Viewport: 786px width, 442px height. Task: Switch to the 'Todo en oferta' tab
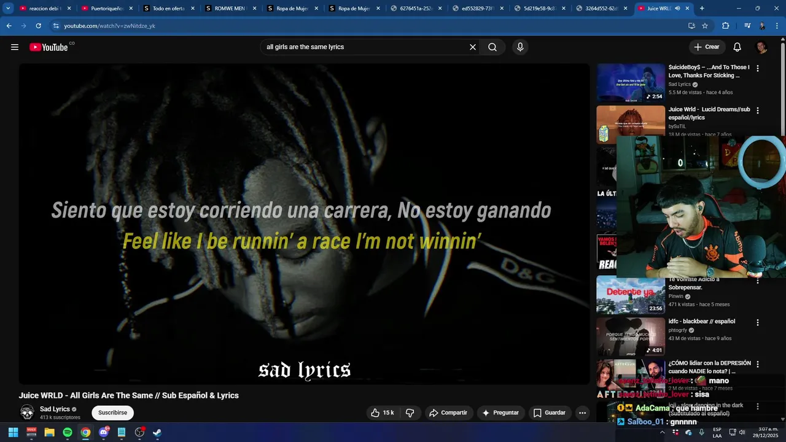click(x=168, y=9)
